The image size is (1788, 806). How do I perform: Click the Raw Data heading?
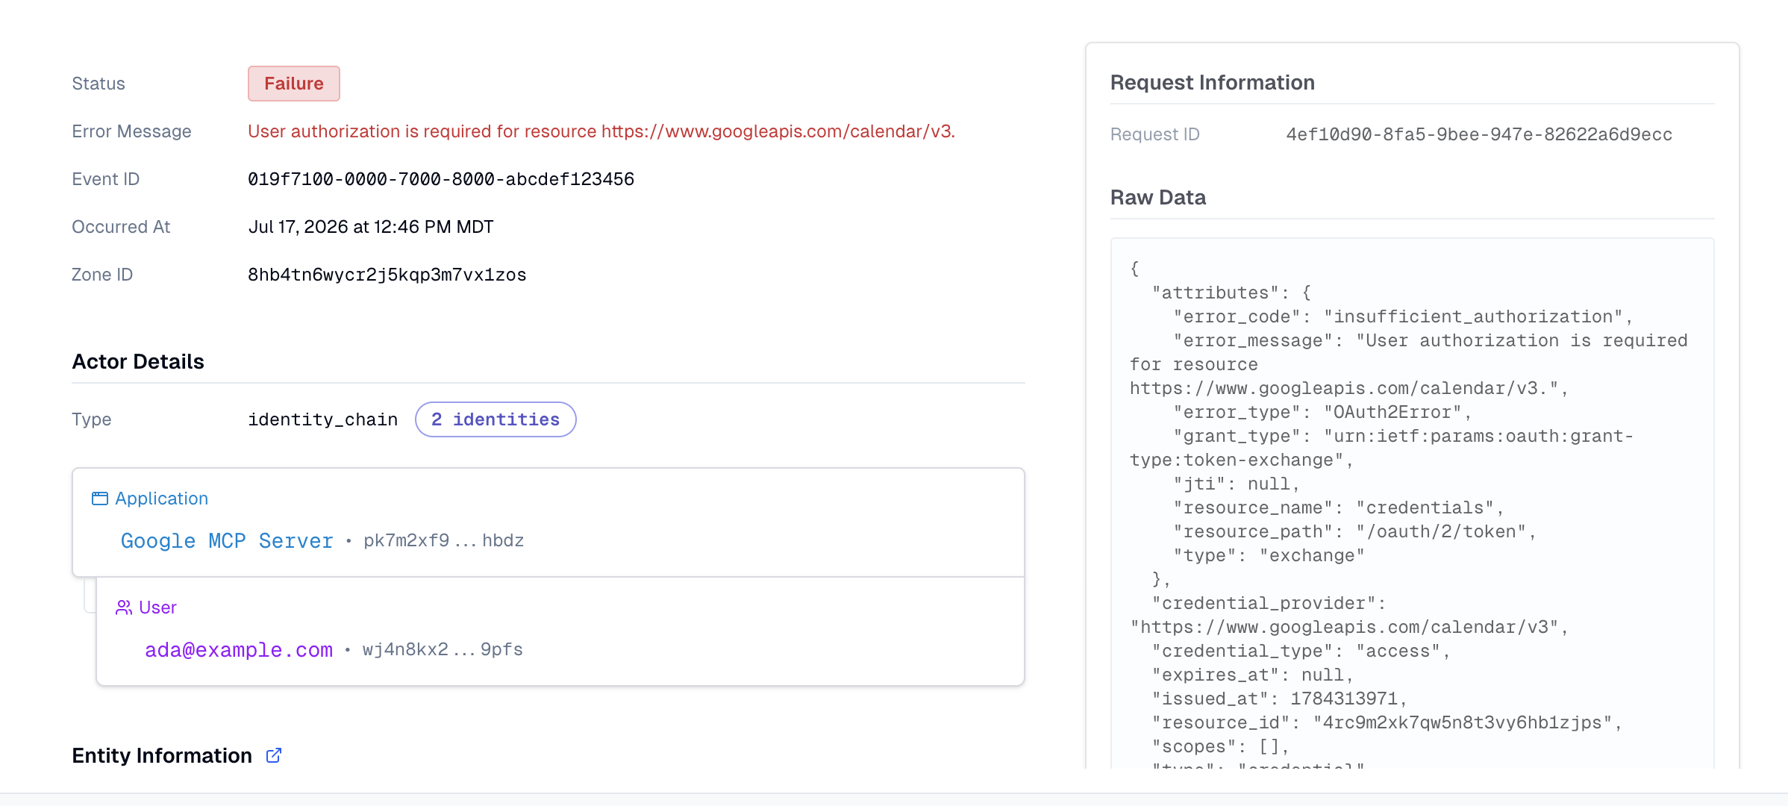(1158, 197)
